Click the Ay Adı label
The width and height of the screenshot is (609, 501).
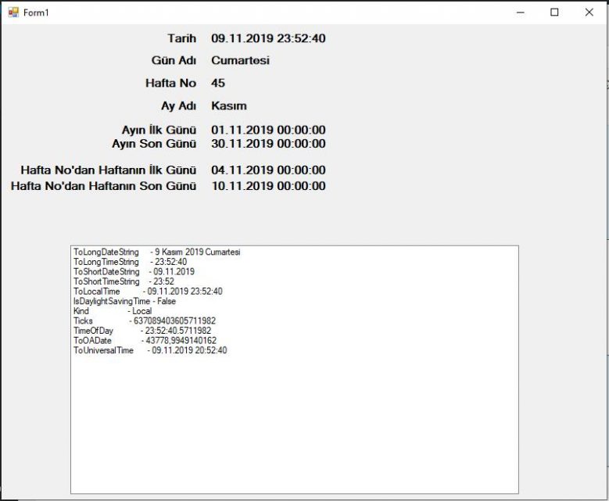(x=178, y=106)
